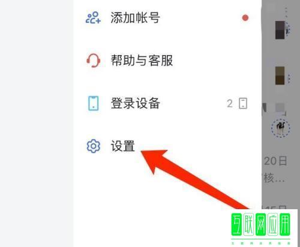Click the red headset support icon
The width and height of the screenshot is (300, 247).
(x=93, y=61)
